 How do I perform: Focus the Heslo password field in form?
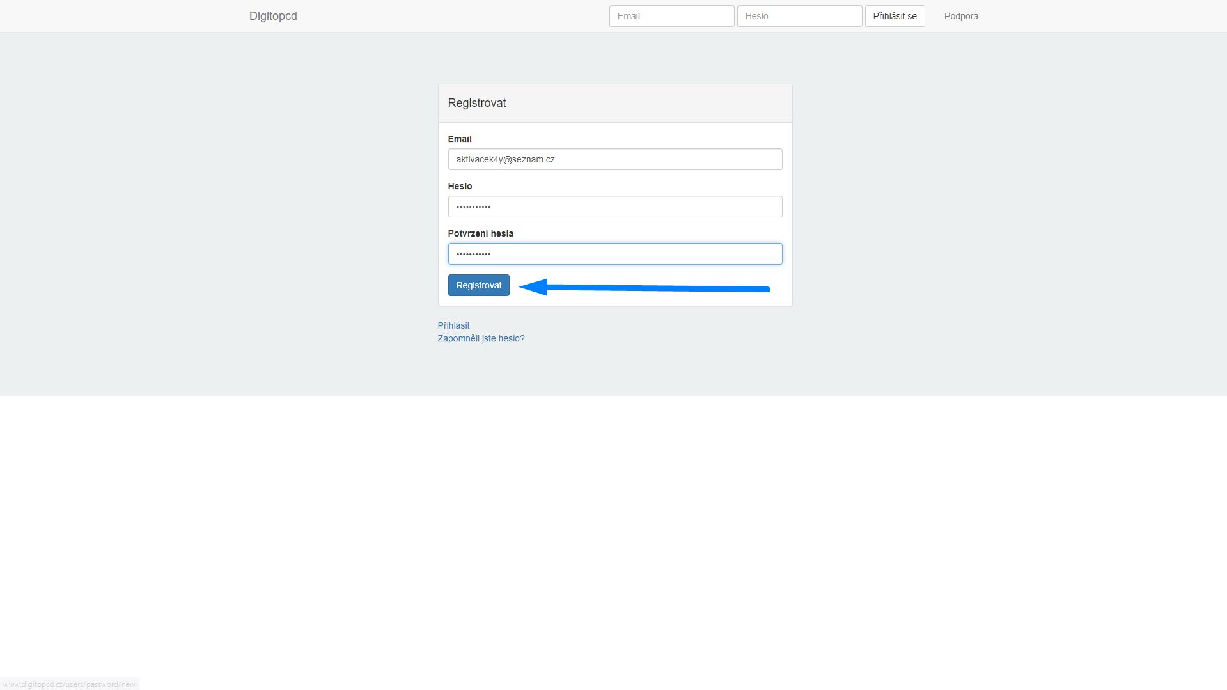pos(614,207)
